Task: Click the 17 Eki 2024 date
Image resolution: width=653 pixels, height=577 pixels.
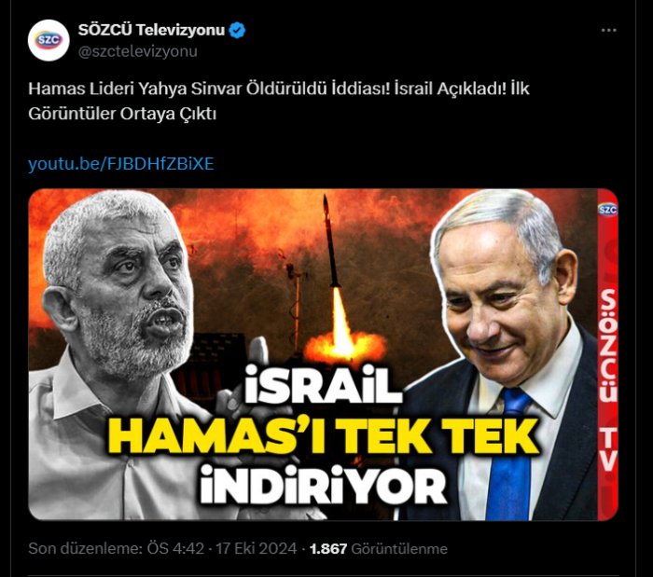Action: (x=257, y=548)
